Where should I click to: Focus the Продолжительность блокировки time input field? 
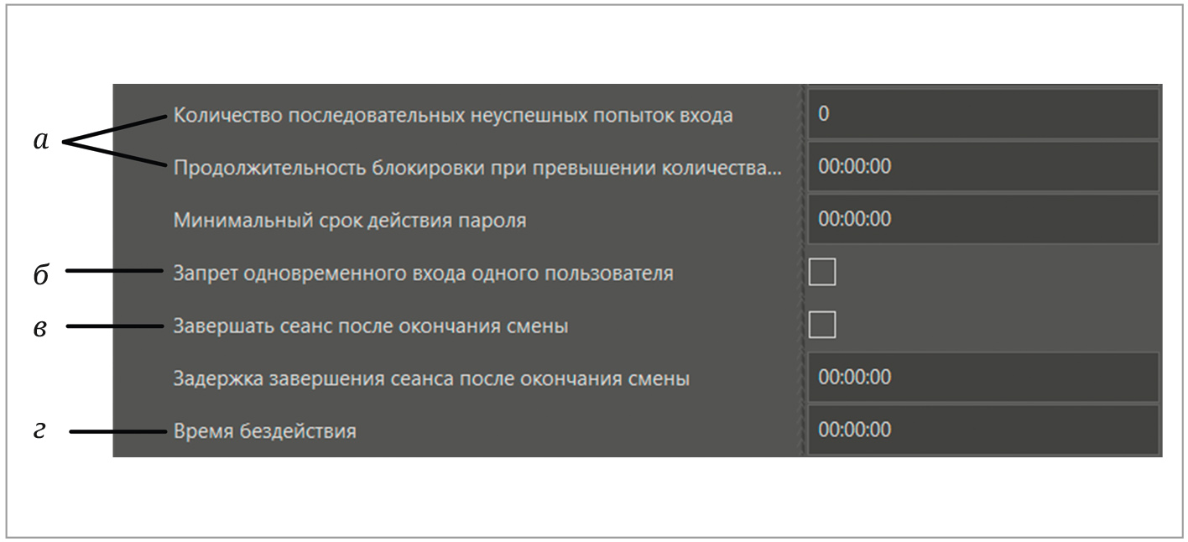click(x=982, y=166)
